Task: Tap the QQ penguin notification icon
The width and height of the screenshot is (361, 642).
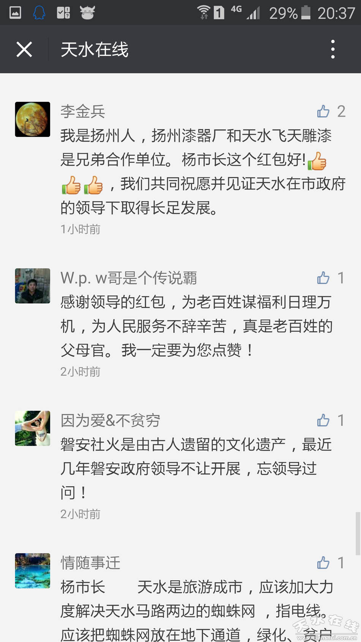Action: [39, 13]
